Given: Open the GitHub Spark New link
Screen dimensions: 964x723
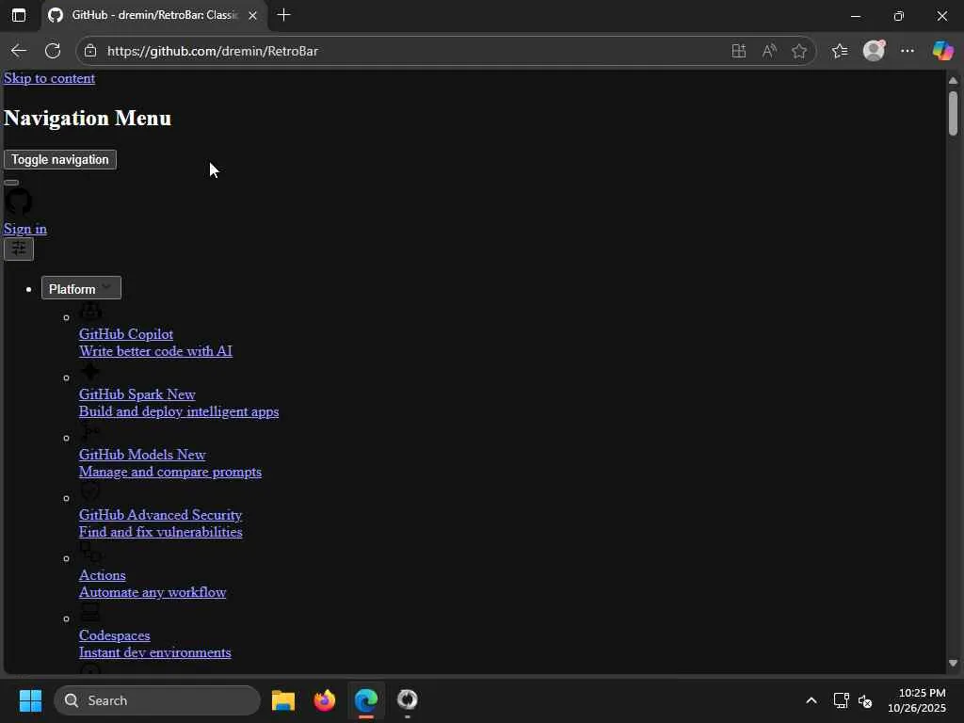Looking at the screenshot, I should click(x=137, y=394).
